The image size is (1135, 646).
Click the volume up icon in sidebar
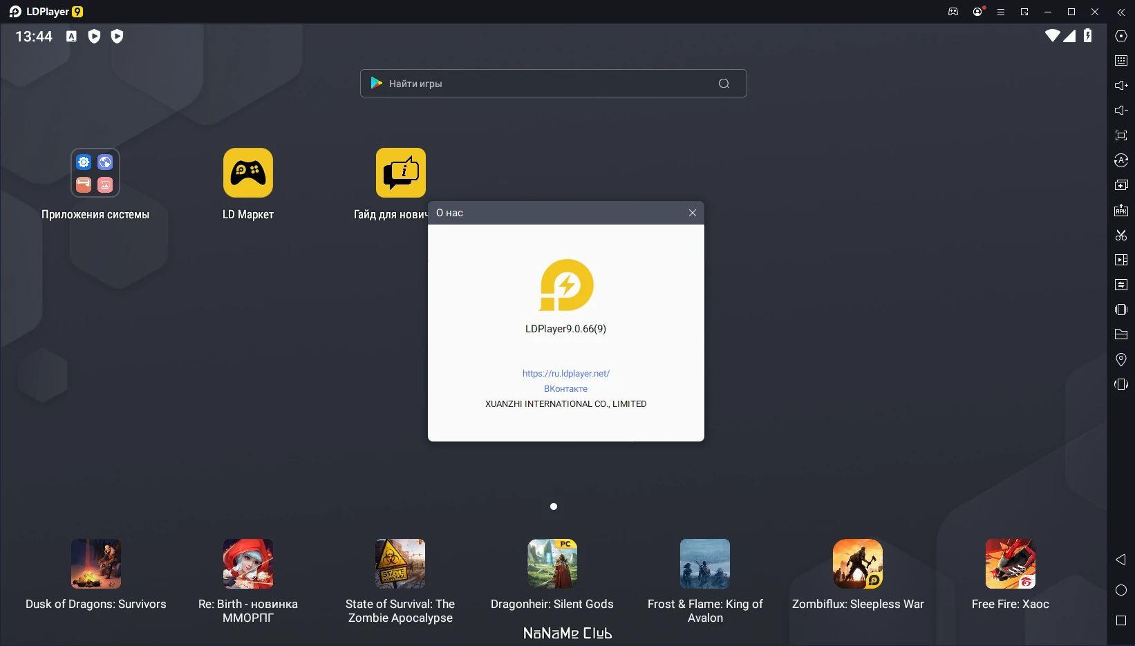[x=1121, y=86]
